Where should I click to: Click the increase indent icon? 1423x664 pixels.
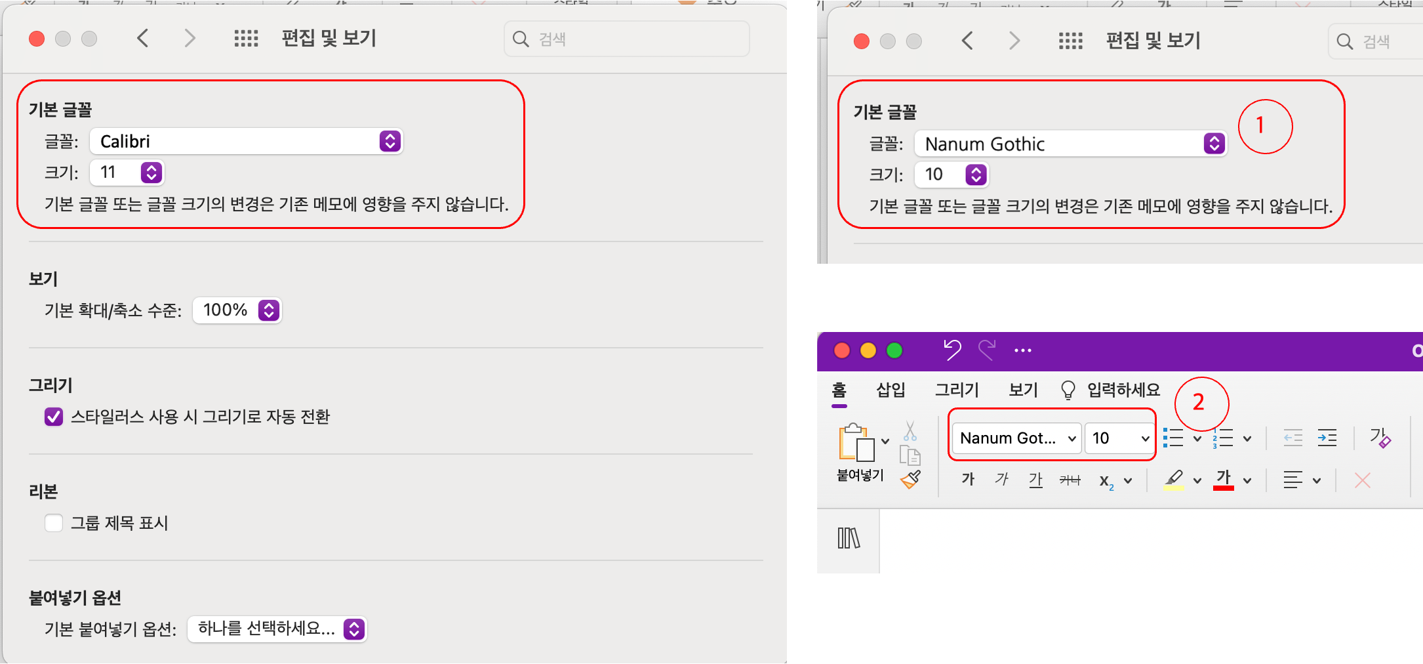pyautogui.click(x=1329, y=438)
